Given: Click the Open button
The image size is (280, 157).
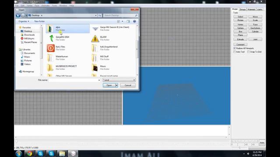Looking at the screenshot, I should (109, 85).
